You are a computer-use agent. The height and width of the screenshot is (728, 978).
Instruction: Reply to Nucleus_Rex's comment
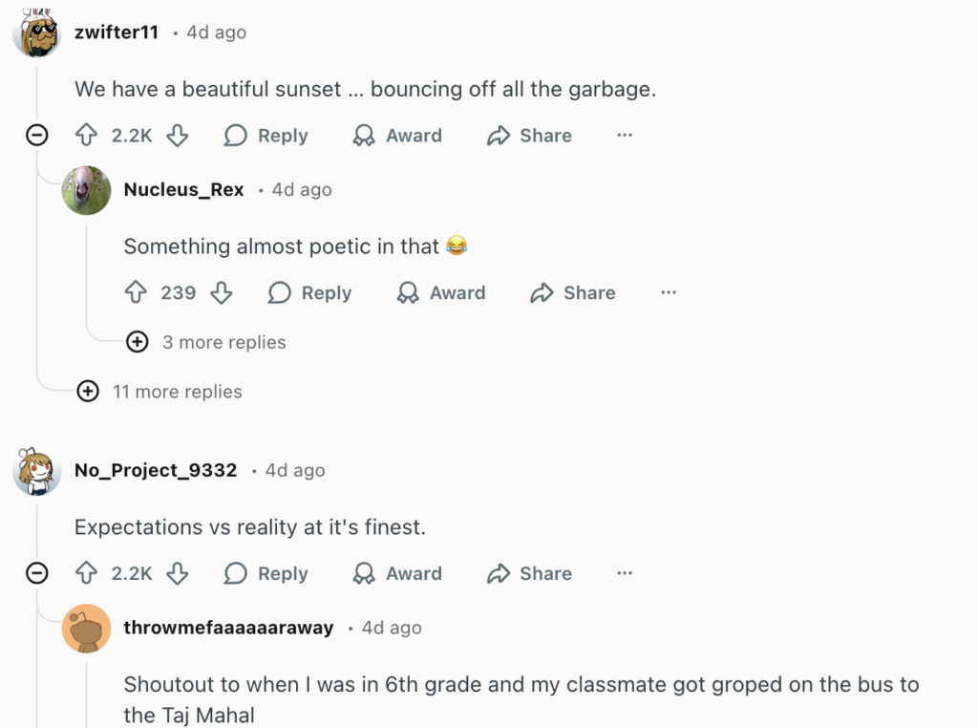point(310,293)
